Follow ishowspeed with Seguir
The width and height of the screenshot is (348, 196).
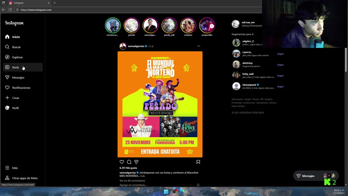pos(280,87)
